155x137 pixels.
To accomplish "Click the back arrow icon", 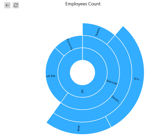I will 7,5.
